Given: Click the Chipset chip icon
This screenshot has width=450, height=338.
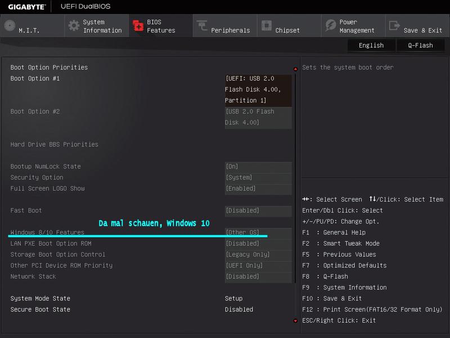Looking at the screenshot, I should 266,25.
